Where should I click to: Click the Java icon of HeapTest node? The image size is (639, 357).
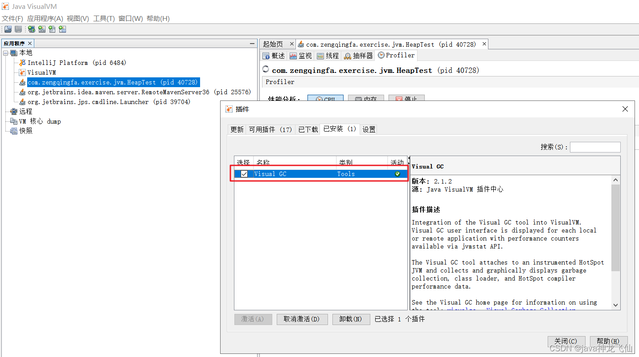pyautogui.click(x=22, y=82)
